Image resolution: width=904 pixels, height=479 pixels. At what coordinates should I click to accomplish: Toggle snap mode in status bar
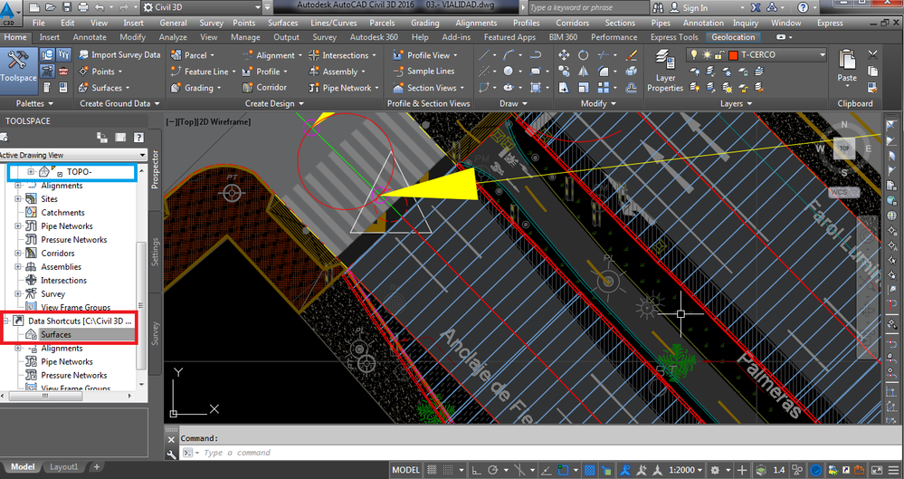[x=448, y=470]
